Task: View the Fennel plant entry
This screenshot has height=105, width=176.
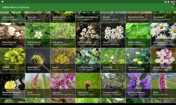Action: coord(63,60)
